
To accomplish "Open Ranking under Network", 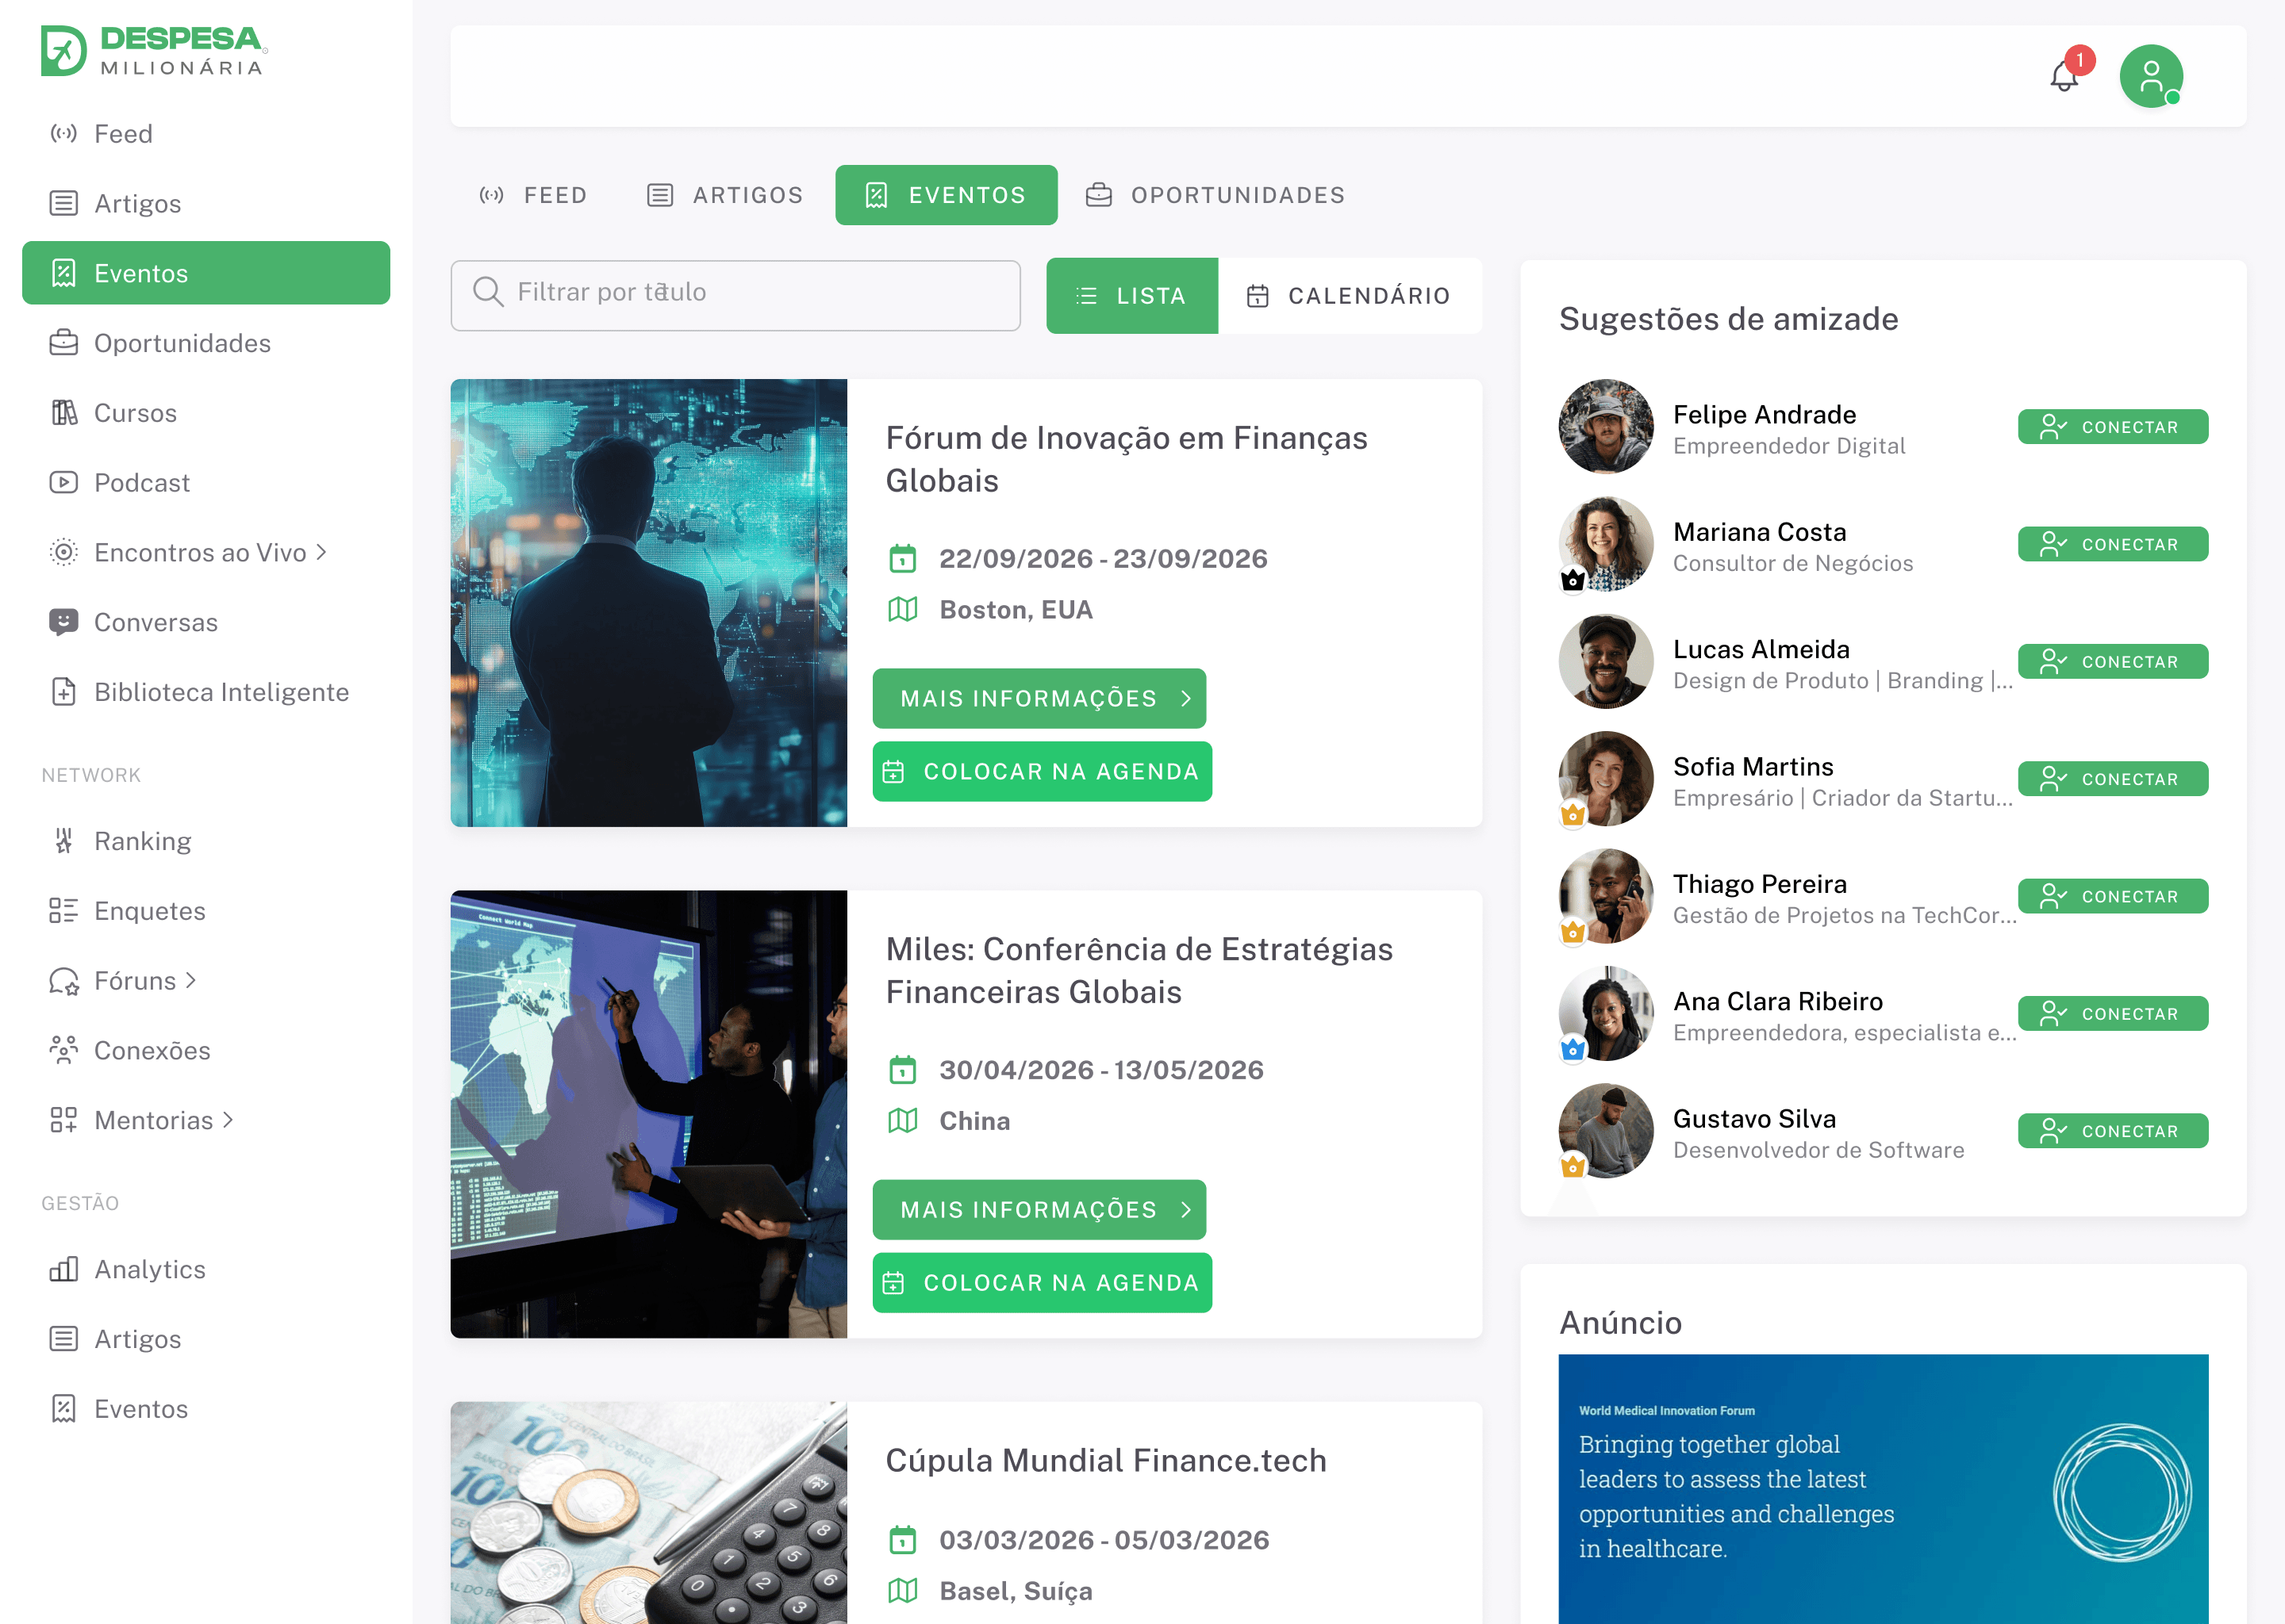I will pos(206,841).
